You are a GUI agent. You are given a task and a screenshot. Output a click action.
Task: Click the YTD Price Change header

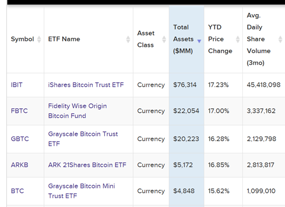coord(220,39)
